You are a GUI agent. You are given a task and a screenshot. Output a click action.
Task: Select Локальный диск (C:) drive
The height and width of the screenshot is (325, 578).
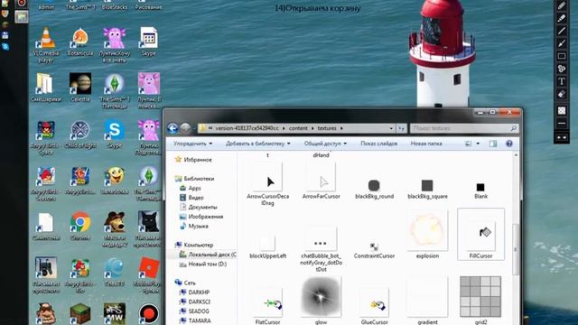click(208, 255)
